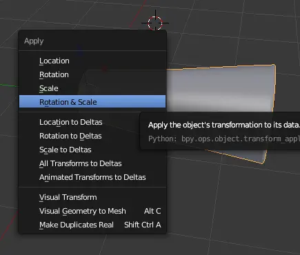
Task: Click the Apply menu header
Action: pyautogui.click(x=34, y=41)
